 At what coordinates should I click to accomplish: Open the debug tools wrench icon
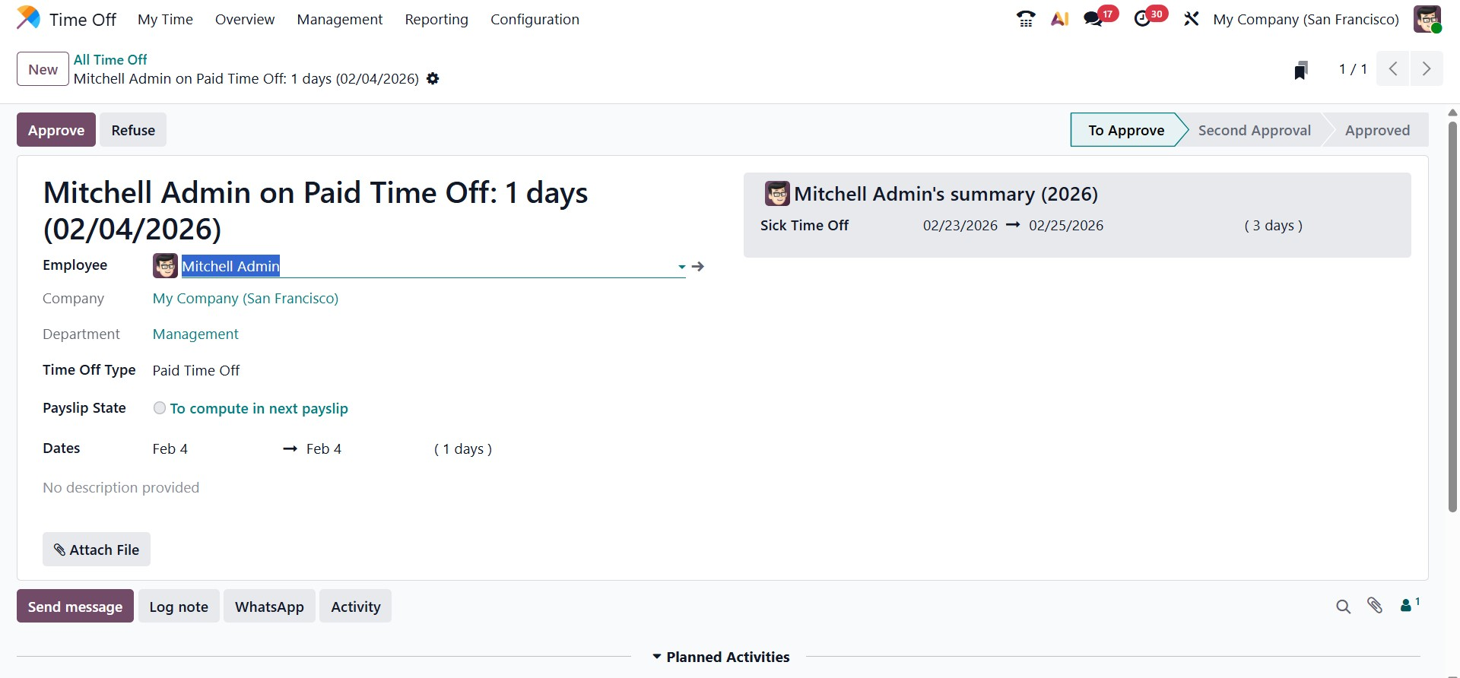(x=1192, y=19)
